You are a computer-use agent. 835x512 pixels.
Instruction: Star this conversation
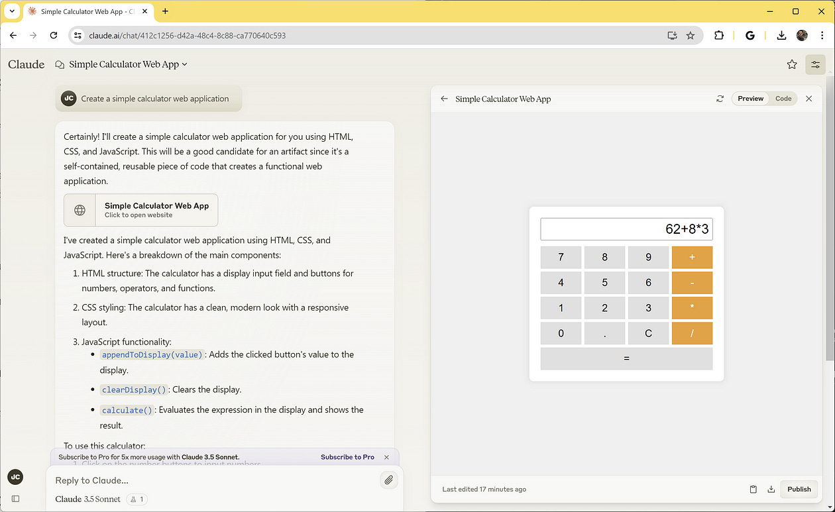pyautogui.click(x=791, y=64)
